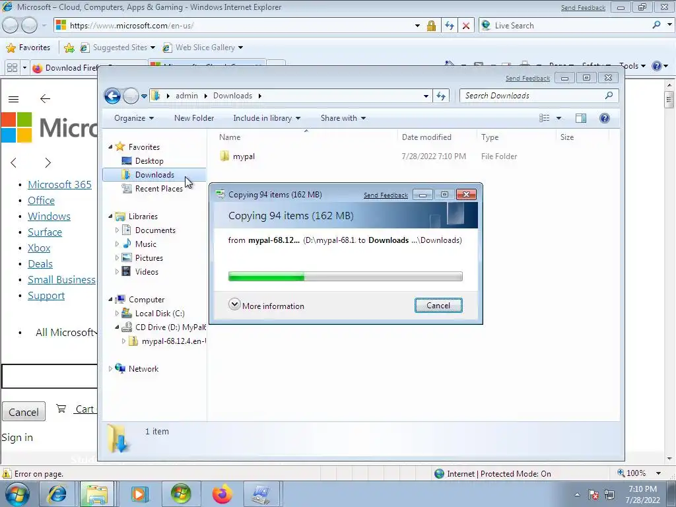This screenshot has width=676, height=507.
Task: Click the IE security lock icon
Action: [x=431, y=26]
